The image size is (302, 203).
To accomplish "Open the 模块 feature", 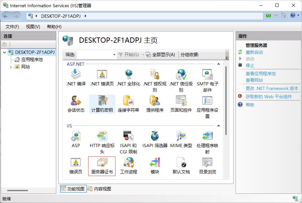I will tap(155, 166).
